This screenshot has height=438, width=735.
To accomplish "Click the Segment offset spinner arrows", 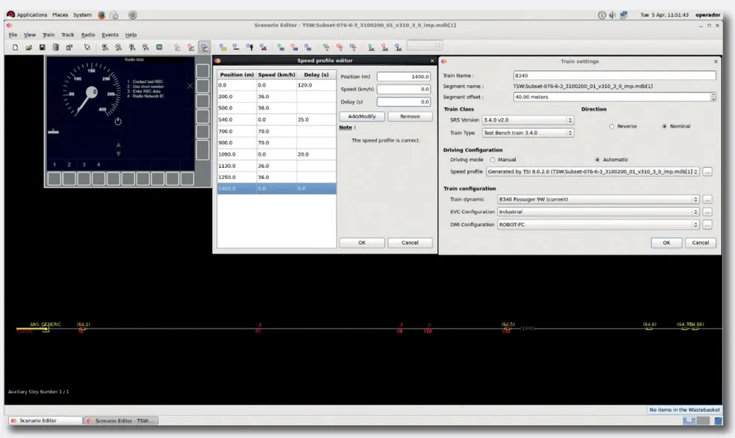I will click(713, 96).
